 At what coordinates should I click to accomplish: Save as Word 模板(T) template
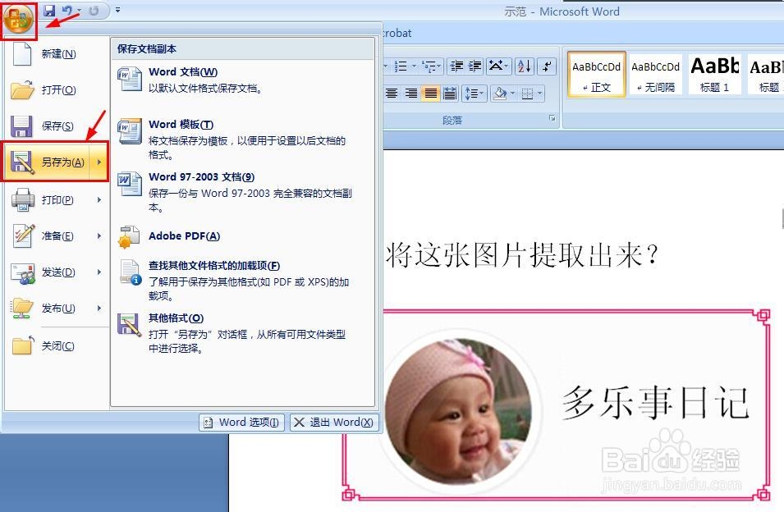[x=243, y=139]
